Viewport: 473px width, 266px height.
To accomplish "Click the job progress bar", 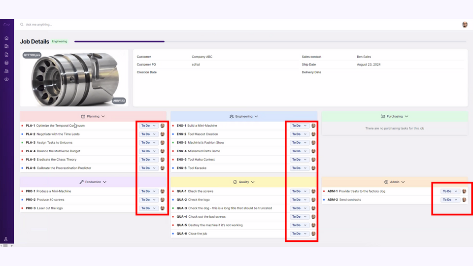I will pyautogui.click(x=270, y=41).
